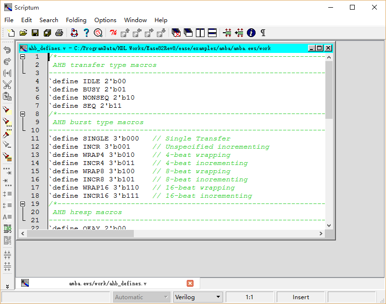Image resolution: width=386 pixels, height=304 pixels.
Task: Click the Insert mode status field
Action: [x=301, y=297]
